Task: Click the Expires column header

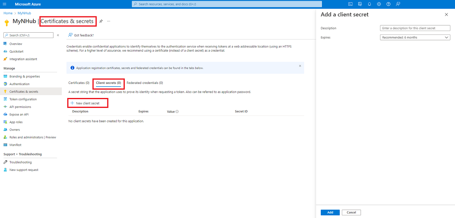Action: [143, 111]
